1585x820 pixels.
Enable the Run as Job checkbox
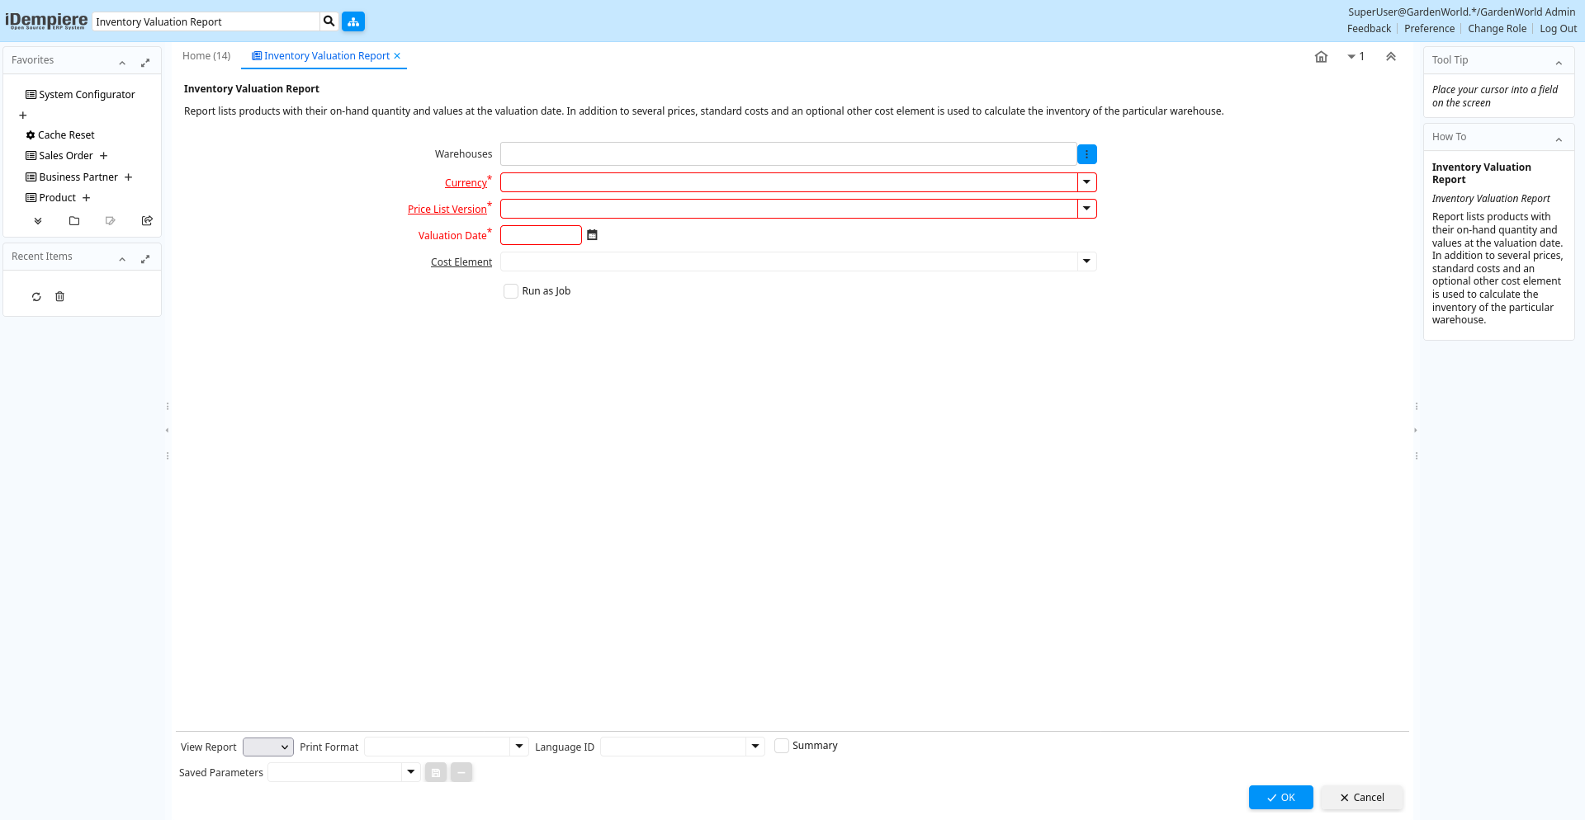(x=511, y=291)
